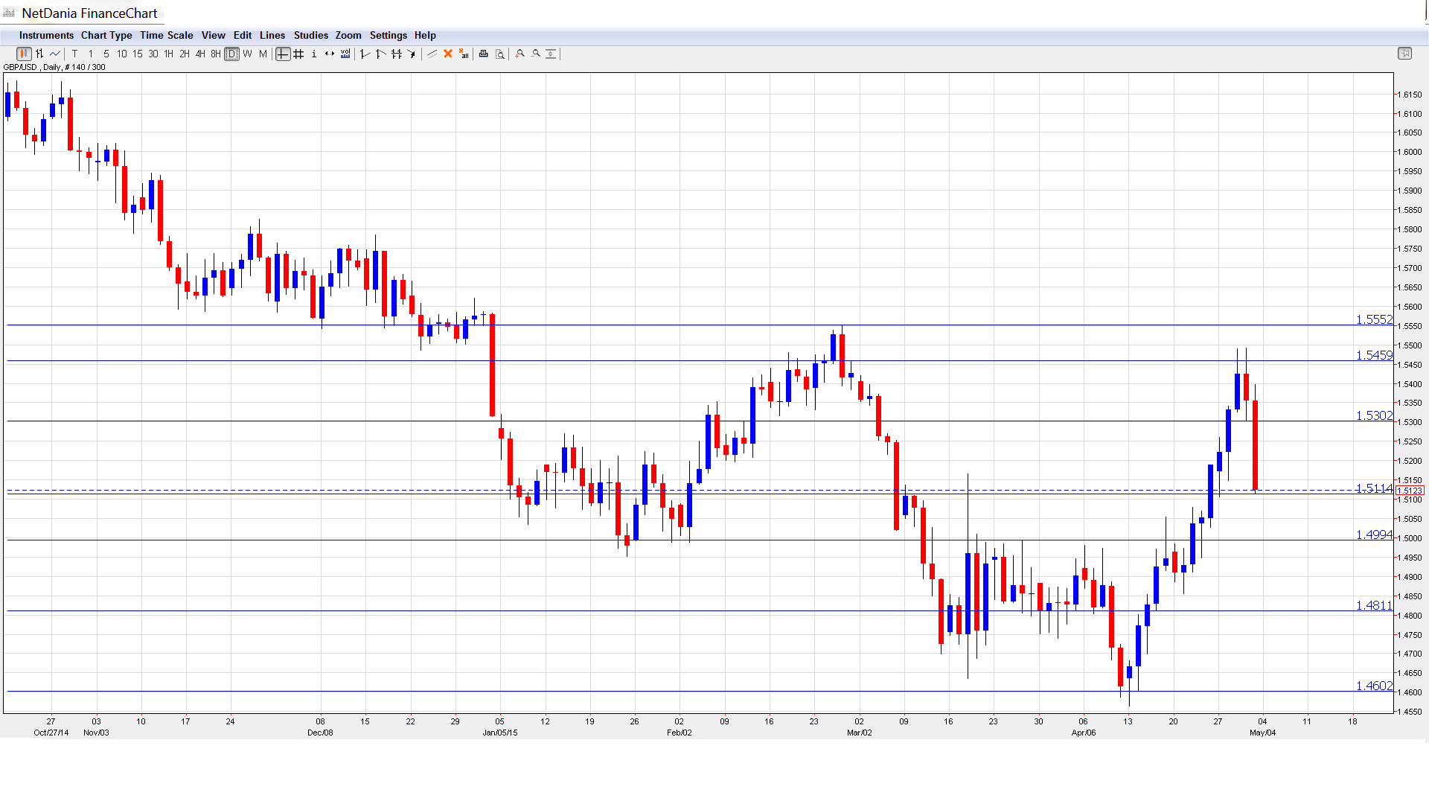This screenshot has width=1429, height=804.
Task: Click the OHLC bar chart icon
Action: (x=39, y=54)
